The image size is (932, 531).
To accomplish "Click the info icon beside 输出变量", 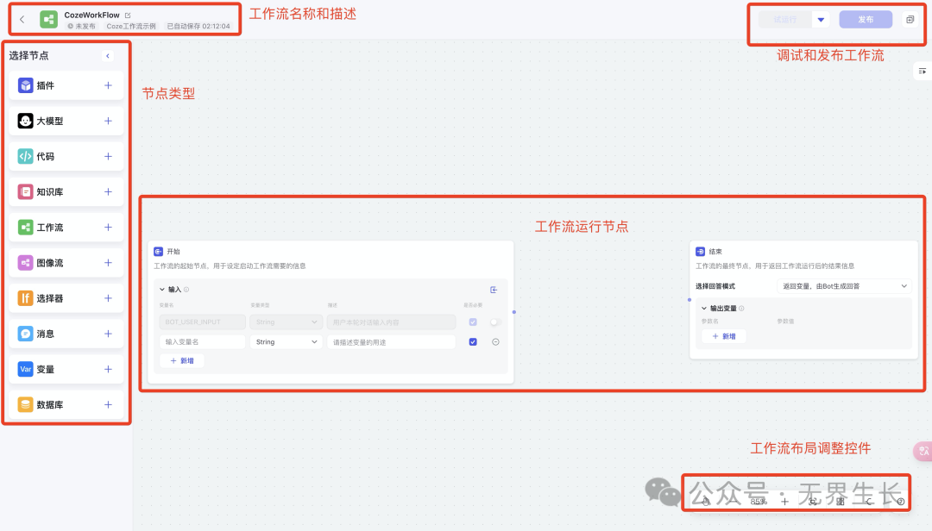I will coord(741,309).
